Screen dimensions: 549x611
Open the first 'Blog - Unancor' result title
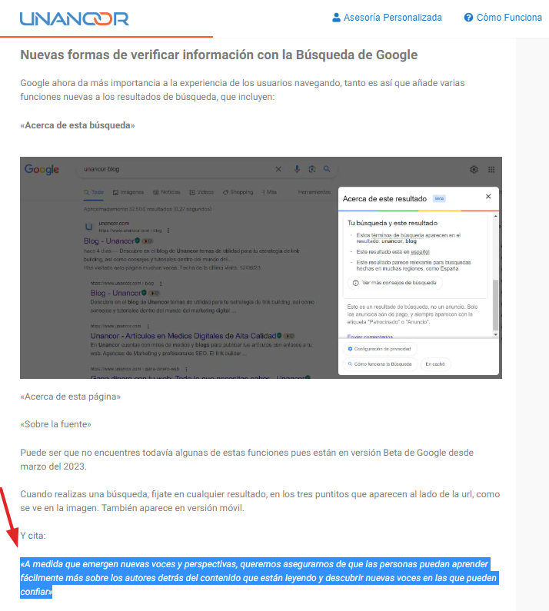click(108, 241)
